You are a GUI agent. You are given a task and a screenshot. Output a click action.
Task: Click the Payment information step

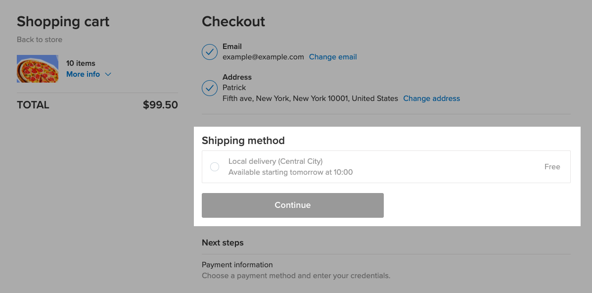[x=237, y=265]
